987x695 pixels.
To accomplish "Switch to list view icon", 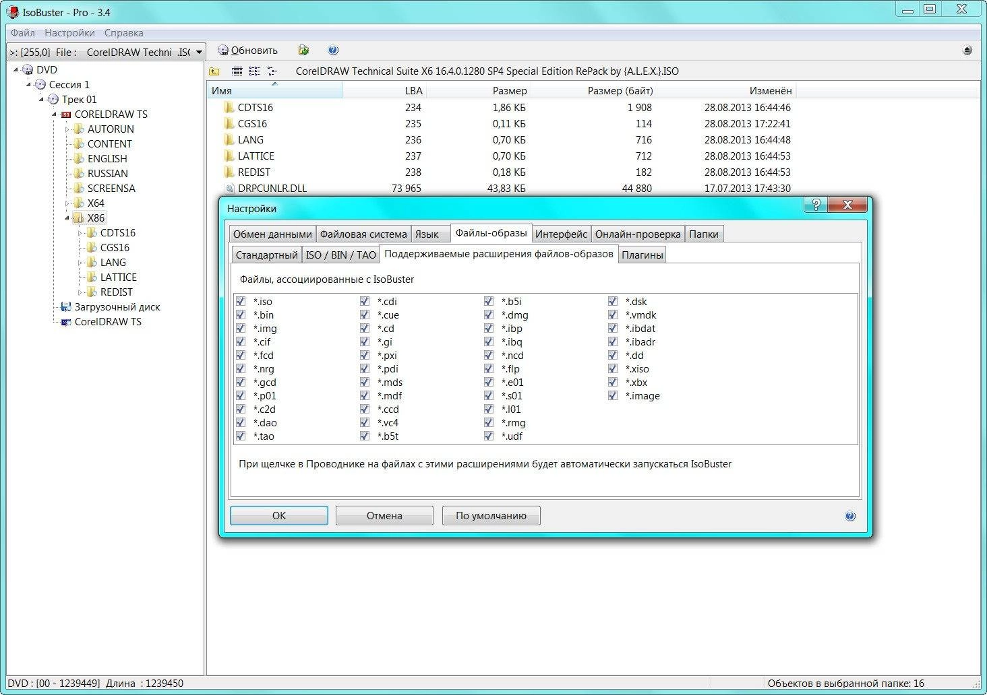I will (x=254, y=71).
